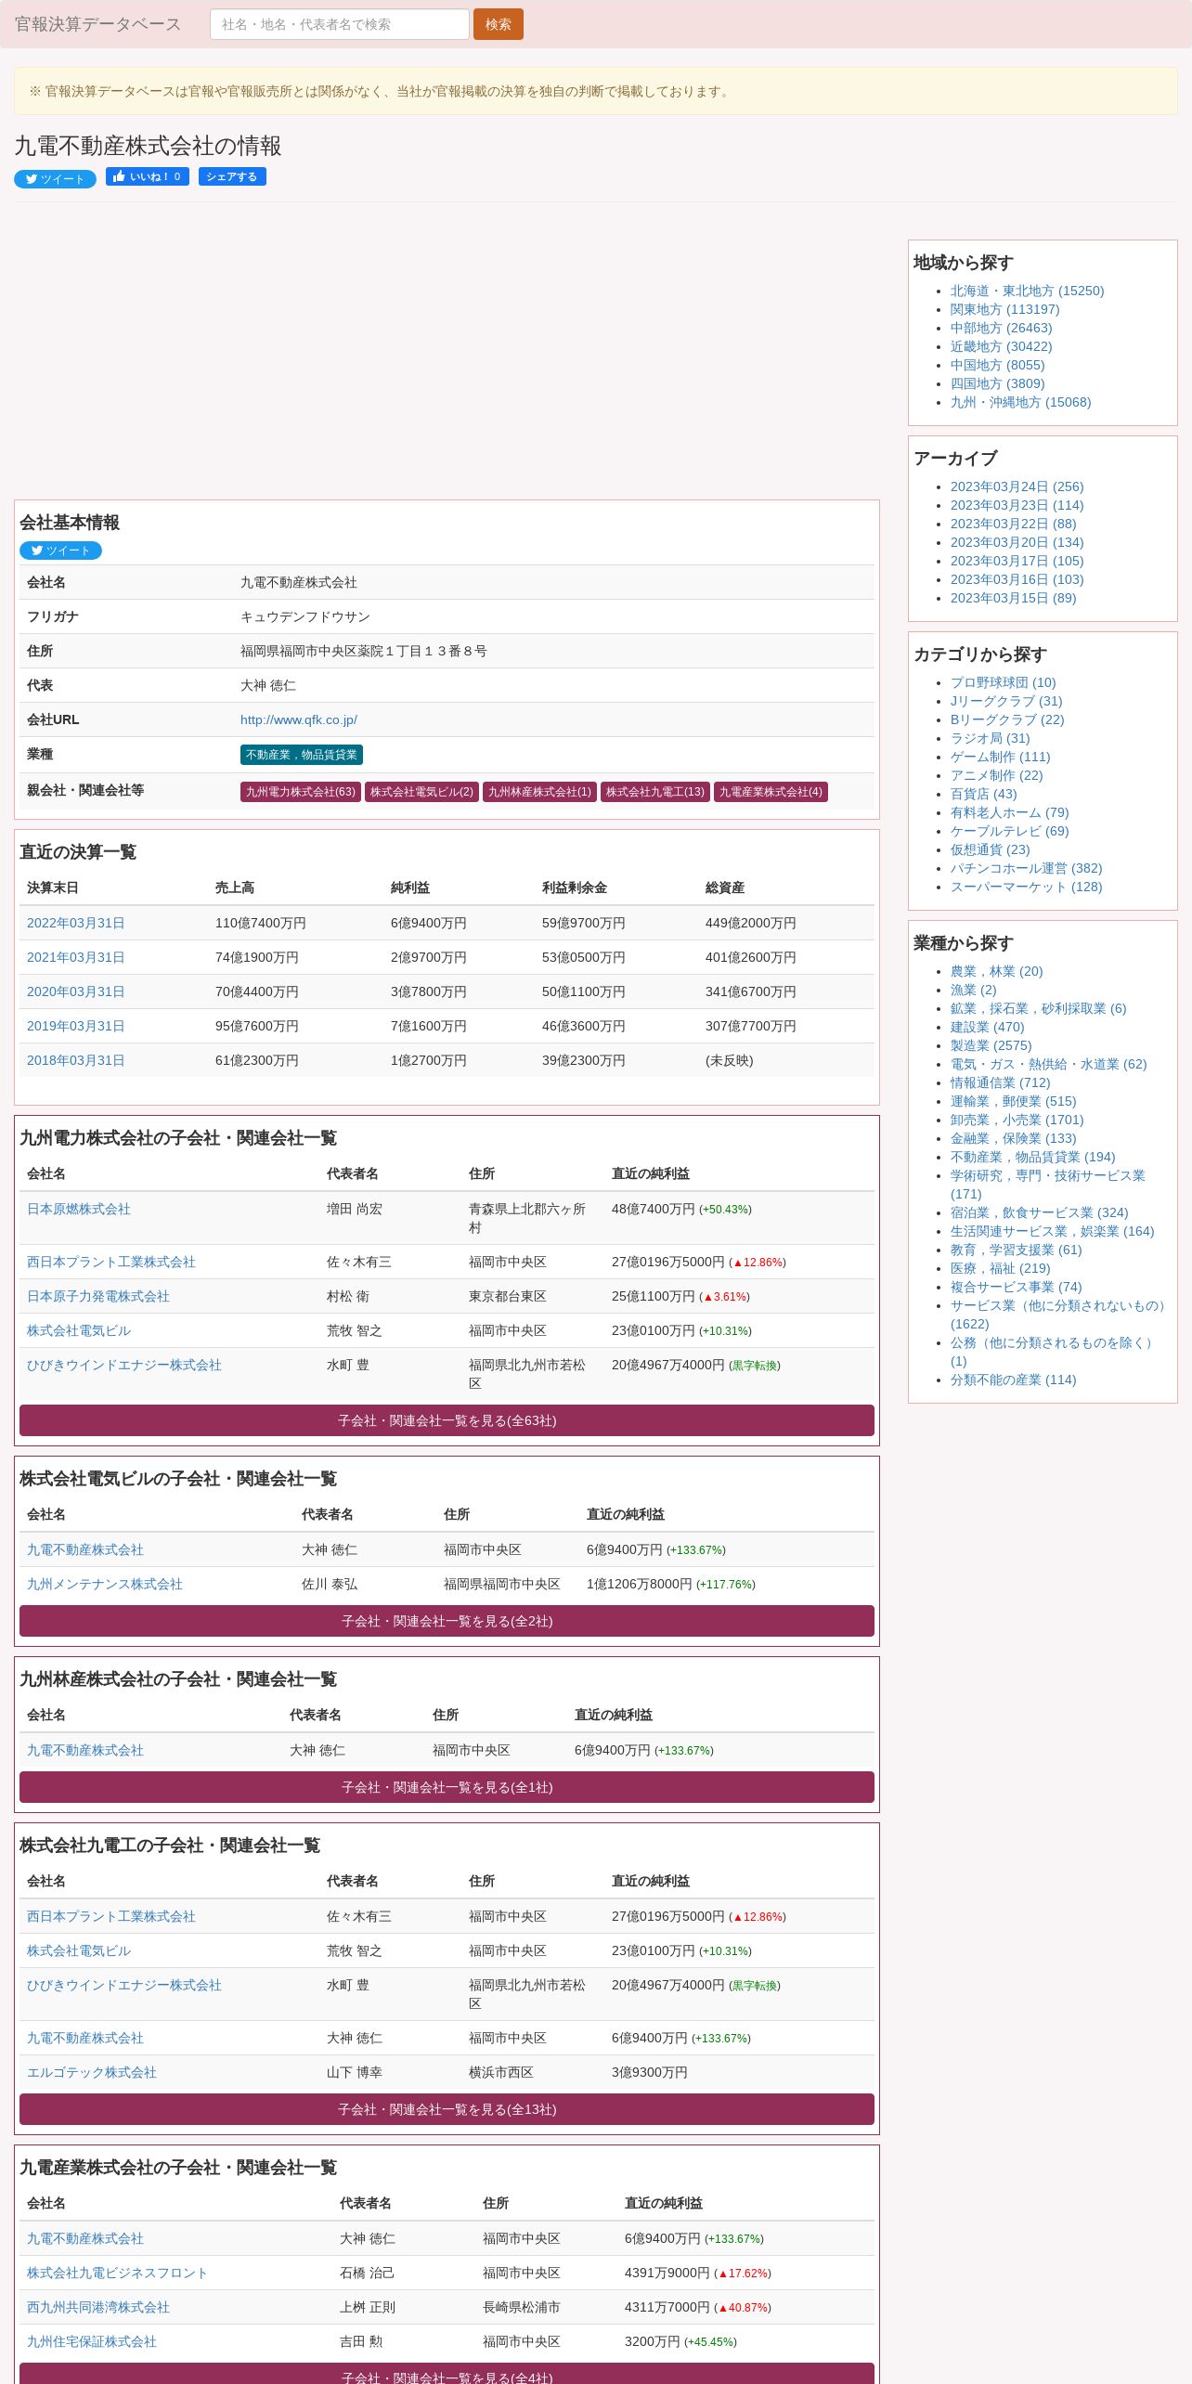The width and height of the screenshot is (1192, 2384).
Task: Click the 449億2000万円 total assets value
Action: (750, 923)
